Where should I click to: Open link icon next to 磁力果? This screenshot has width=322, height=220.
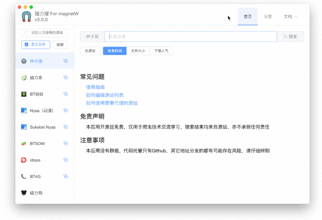click(x=65, y=77)
